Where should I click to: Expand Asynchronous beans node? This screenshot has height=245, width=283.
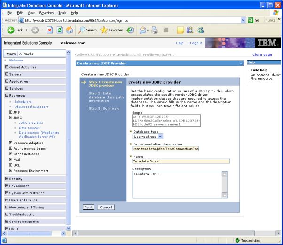click(x=11, y=148)
